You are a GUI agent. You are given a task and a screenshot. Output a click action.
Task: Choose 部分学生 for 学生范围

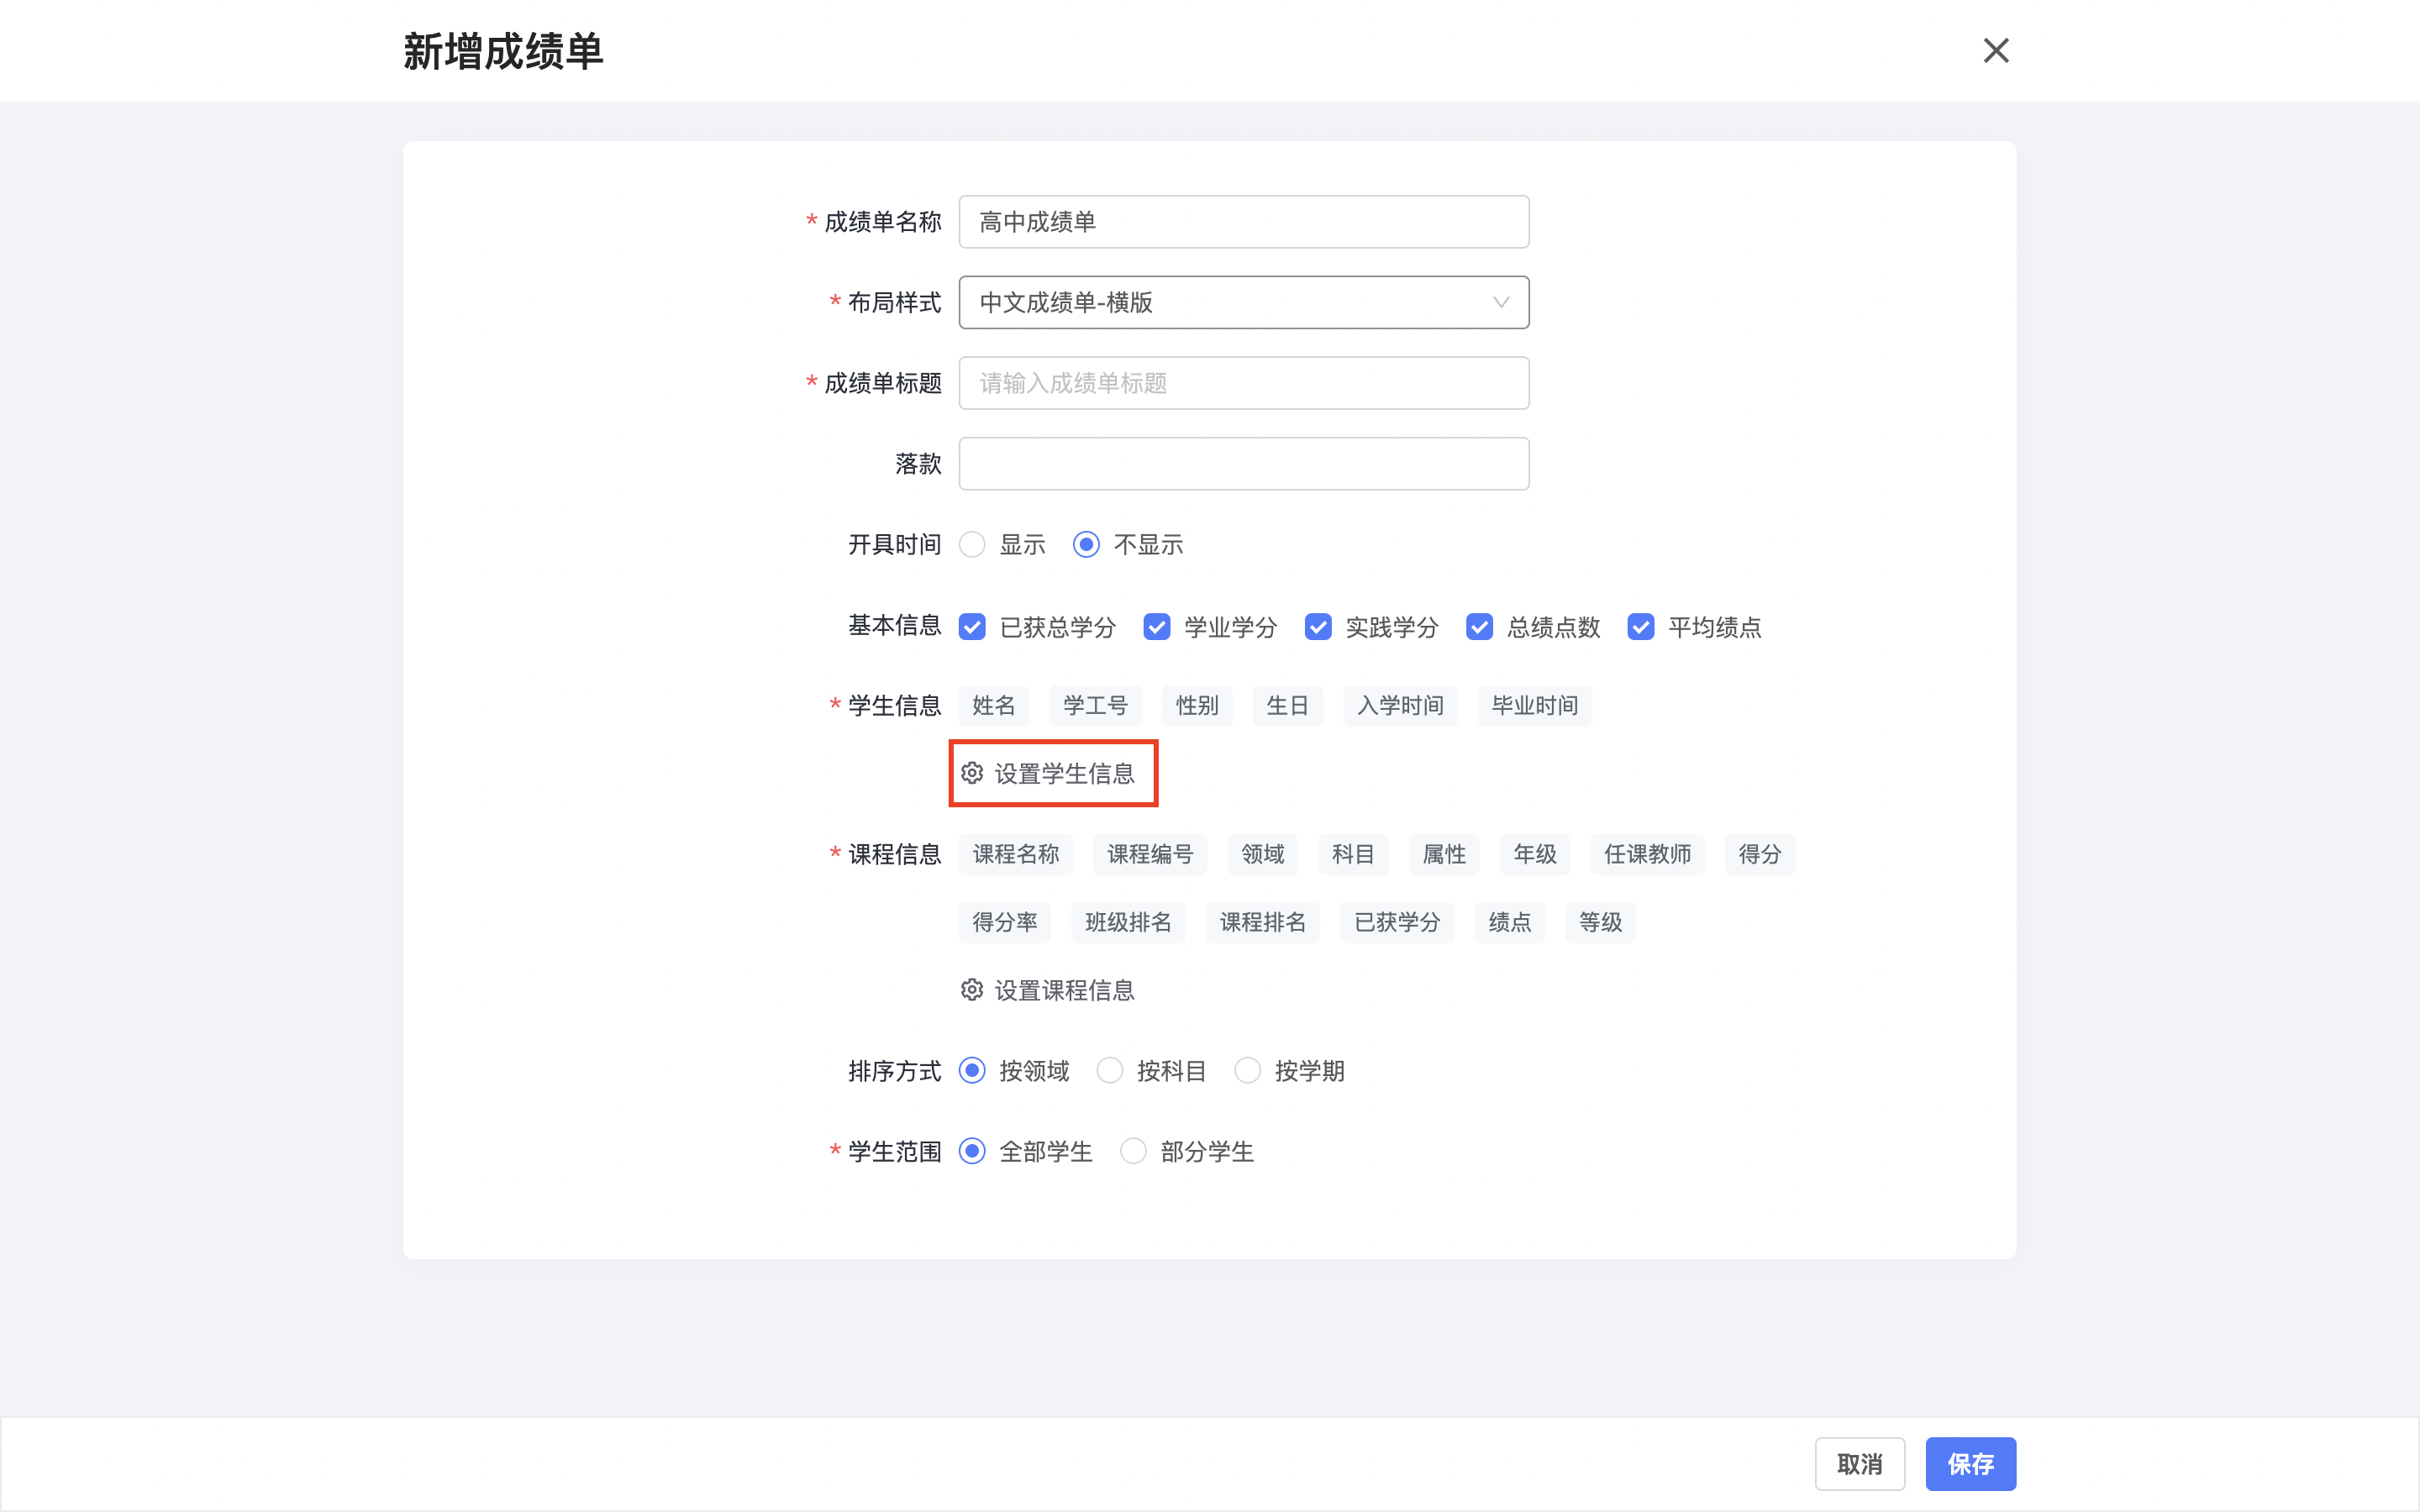(1133, 1152)
